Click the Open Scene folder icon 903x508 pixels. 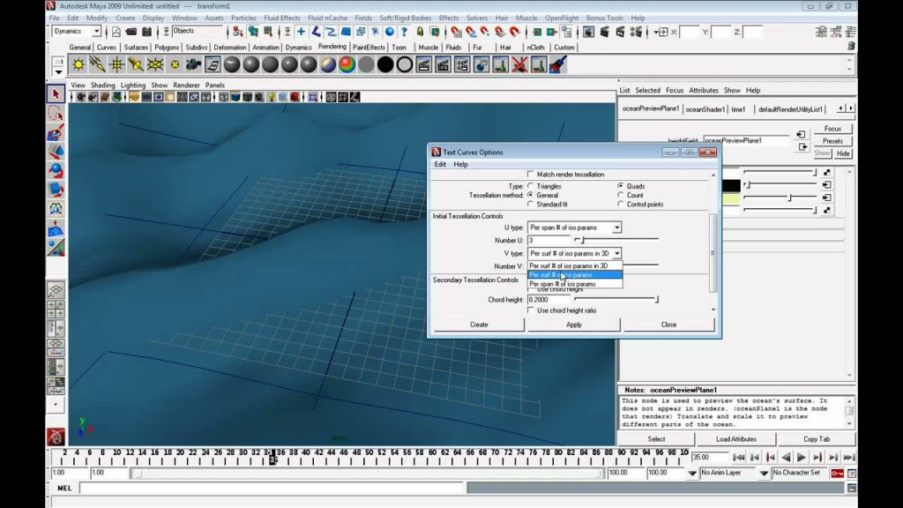[x=131, y=32]
